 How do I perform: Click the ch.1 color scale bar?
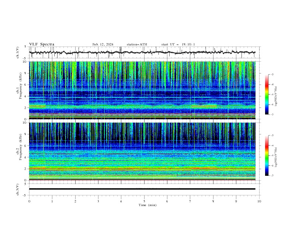click(x=267, y=94)
